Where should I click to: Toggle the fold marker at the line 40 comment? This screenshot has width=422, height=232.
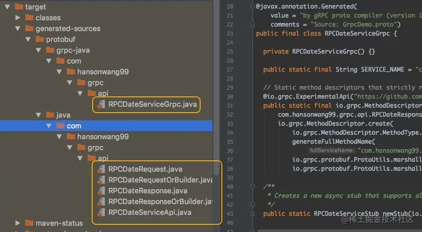tap(253, 187)
